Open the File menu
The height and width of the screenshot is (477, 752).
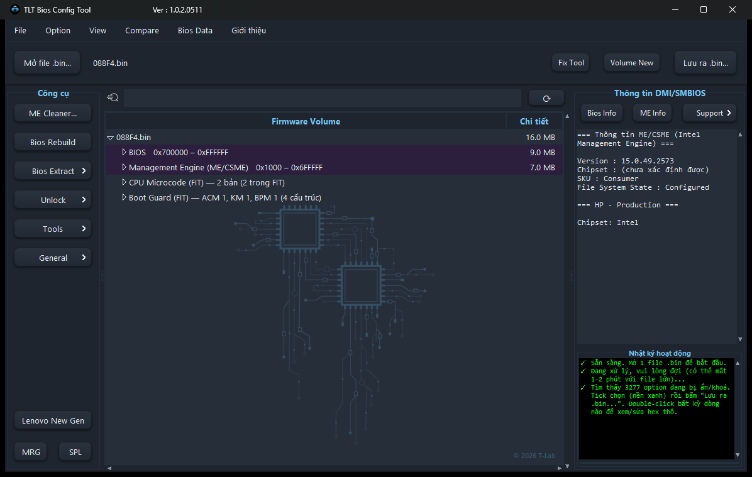pos(20,30)
